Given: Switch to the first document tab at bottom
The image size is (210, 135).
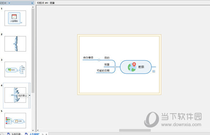Looking at the screenshot, I should [x=14, y=134].
